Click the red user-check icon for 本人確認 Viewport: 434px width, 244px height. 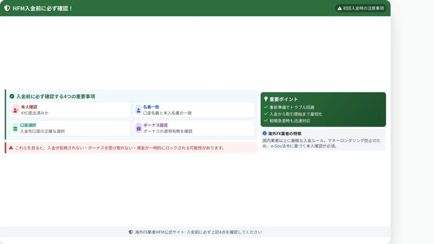pyautogui.click(x=16, y=110)
